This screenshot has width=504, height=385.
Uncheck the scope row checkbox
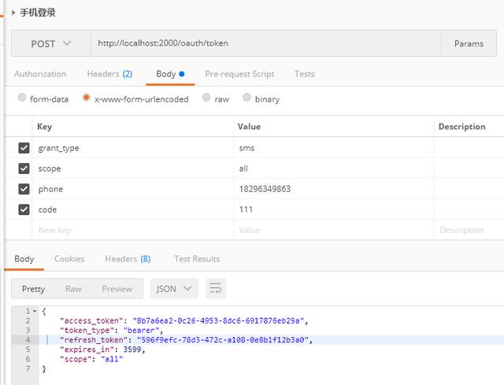click(x=24, y=168)
